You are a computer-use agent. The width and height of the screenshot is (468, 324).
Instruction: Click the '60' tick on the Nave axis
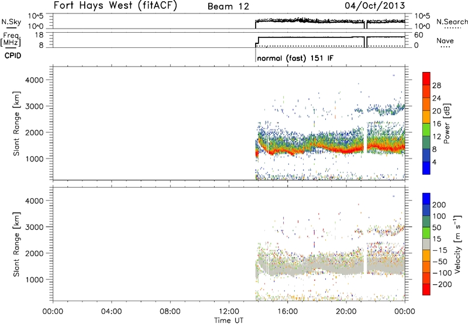pos(419,35)
